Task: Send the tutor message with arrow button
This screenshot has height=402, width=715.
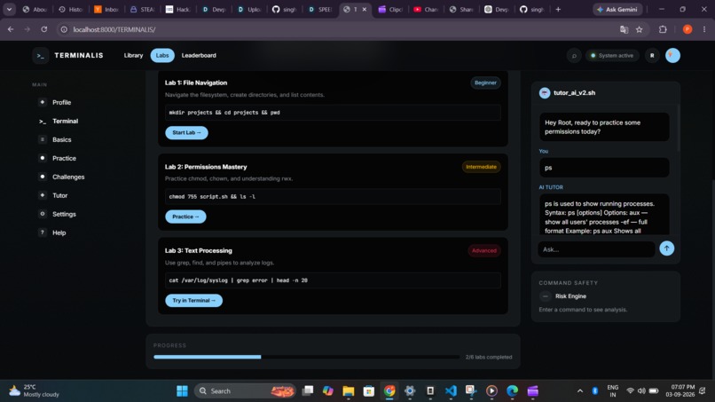Action: tap(667, 248)
